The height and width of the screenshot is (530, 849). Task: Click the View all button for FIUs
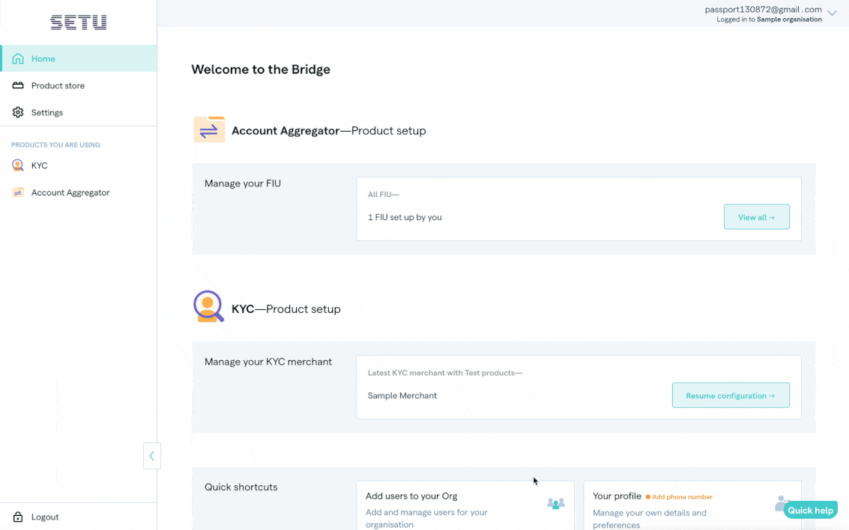[x=756, y=216]
